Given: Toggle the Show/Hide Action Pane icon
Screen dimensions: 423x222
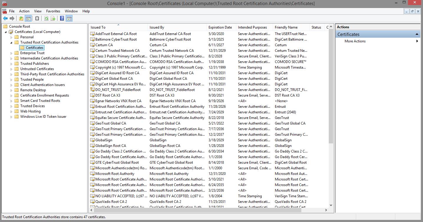Looking at the screenshot, I should coord(69,18).
